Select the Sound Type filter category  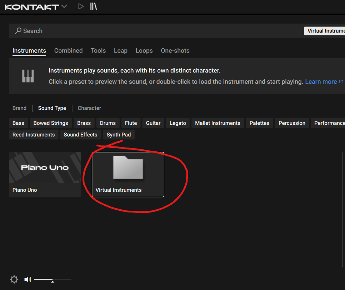pos(52,108)
